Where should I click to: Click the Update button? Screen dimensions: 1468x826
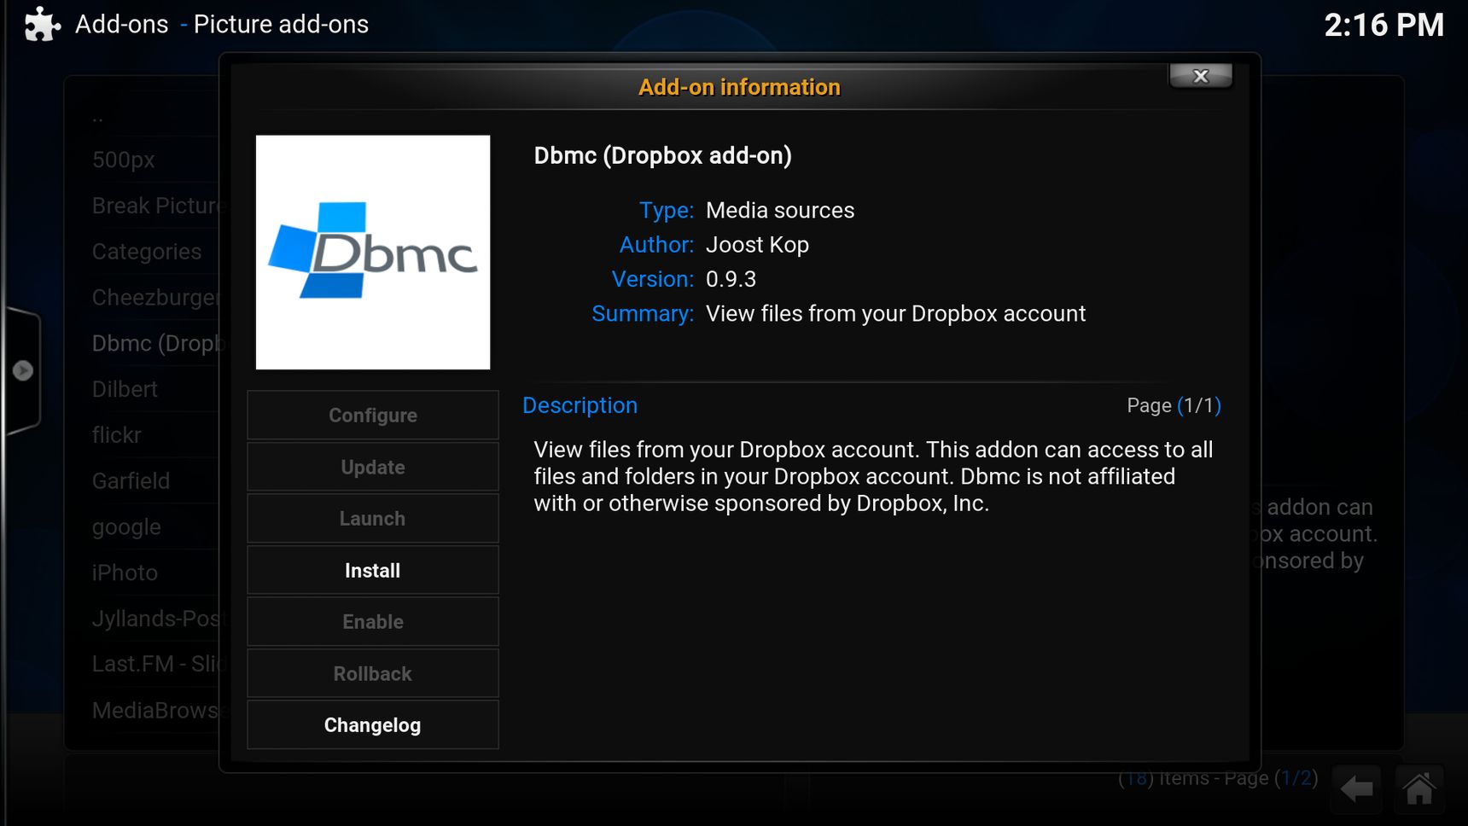373,467
